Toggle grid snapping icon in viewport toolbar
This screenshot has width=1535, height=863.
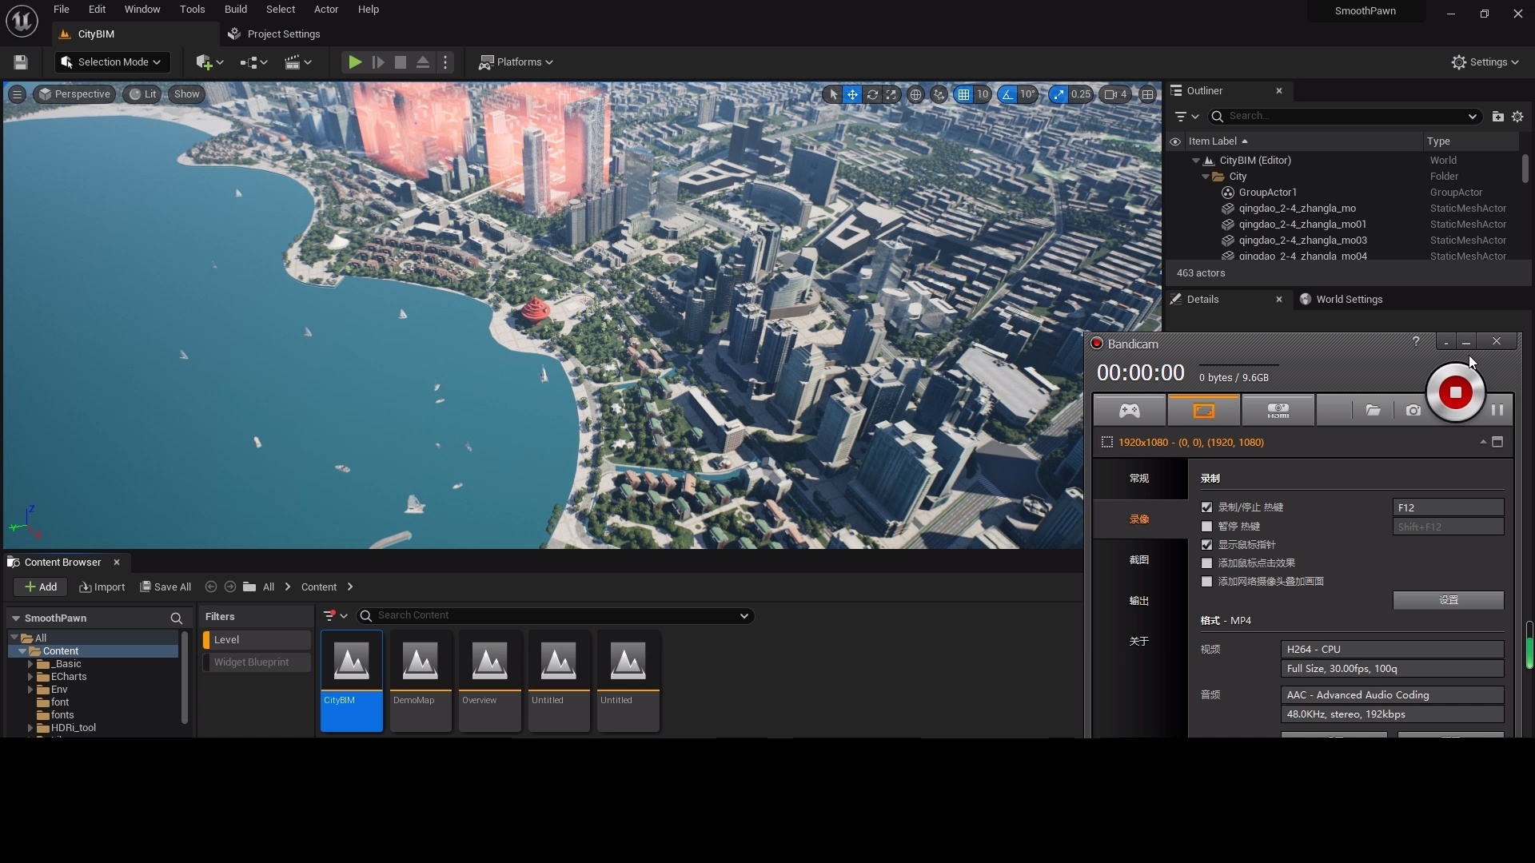[963, 94]
